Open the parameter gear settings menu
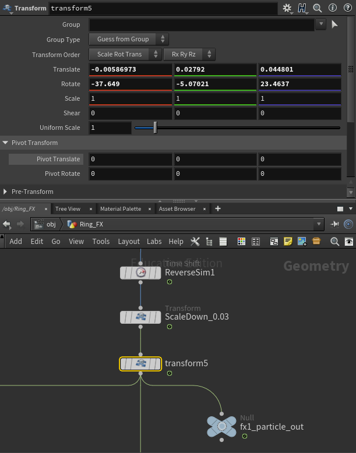 287,8
